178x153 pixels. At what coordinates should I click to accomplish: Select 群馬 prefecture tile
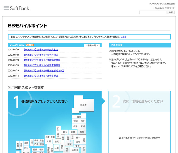click(72, 138)
